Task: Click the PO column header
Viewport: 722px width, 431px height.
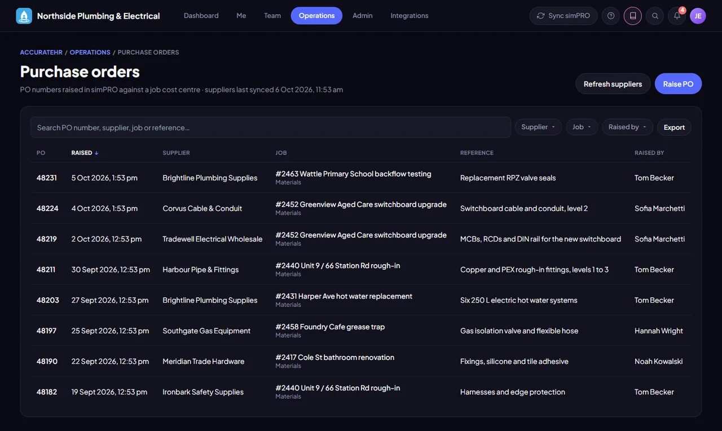Action: tap(41, 153)
